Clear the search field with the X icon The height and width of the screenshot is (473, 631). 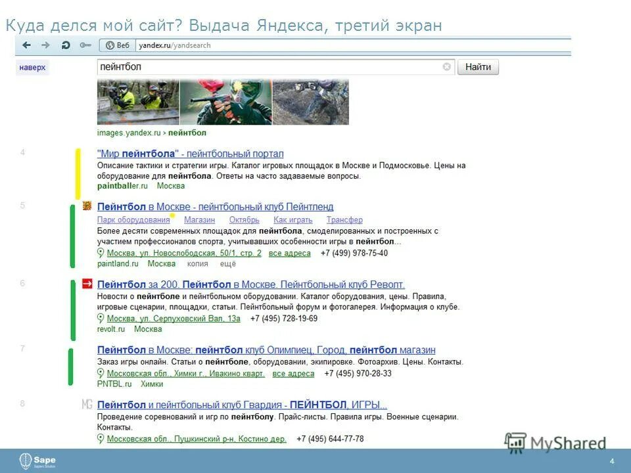point(447,67)
